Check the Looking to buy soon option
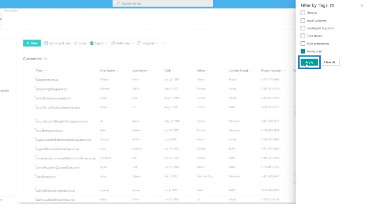The image size is (367, 204). pyautogui.click(x=303, y=28)
